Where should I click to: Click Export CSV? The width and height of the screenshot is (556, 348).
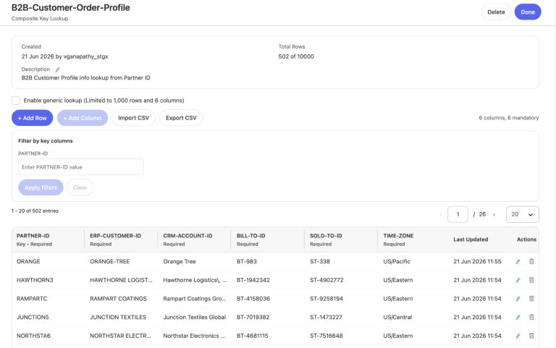[181, 118]
